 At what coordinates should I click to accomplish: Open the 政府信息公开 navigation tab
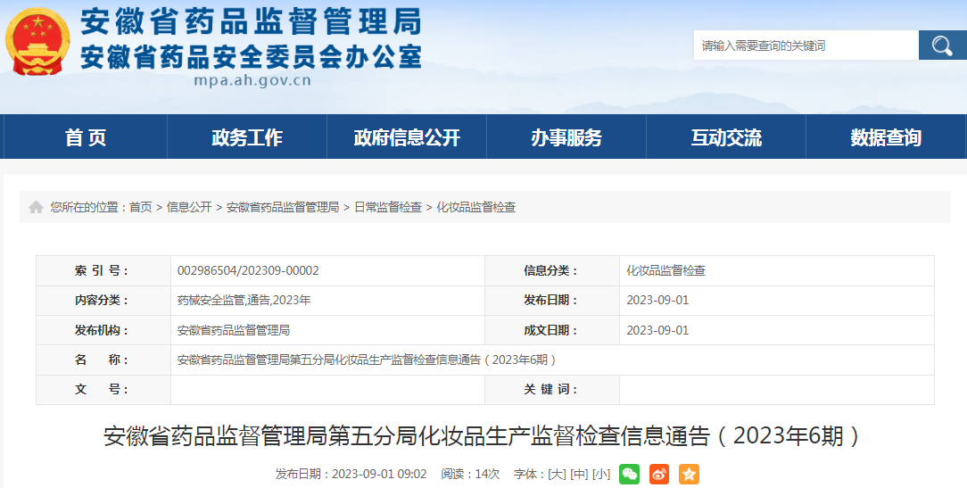(407, 137)
